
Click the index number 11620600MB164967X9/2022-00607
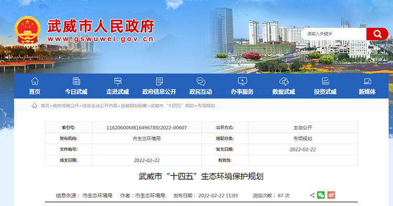pyautogui.click(x=147, y=127)
